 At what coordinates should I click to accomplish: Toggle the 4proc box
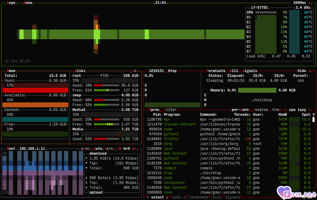click(x=154, y=110)
